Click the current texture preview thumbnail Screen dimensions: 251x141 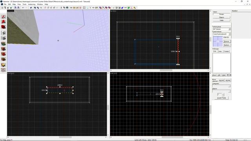pyautogui.click(x=218, y=42)
